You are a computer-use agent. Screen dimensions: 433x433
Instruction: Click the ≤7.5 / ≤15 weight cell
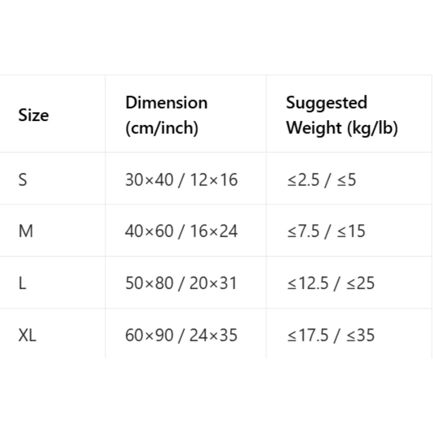click(349, 231)
